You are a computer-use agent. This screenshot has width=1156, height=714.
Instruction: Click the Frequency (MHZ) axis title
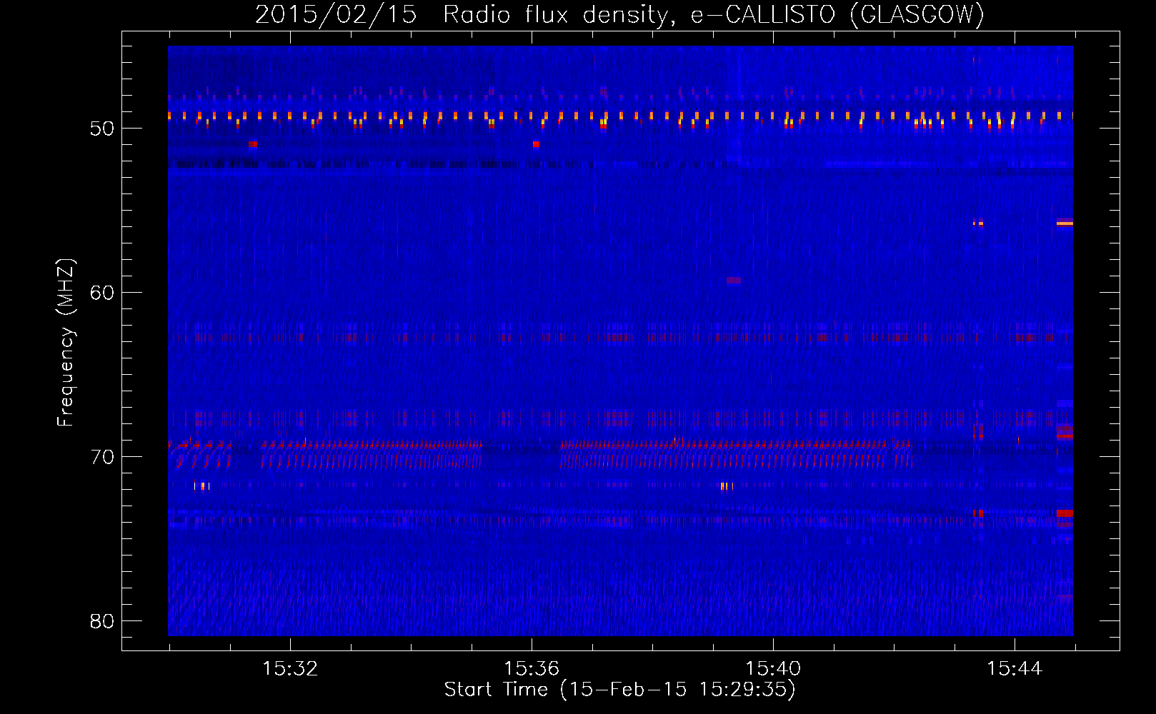point(66,343)
